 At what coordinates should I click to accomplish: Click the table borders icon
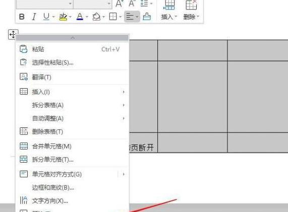coord(113,17)
